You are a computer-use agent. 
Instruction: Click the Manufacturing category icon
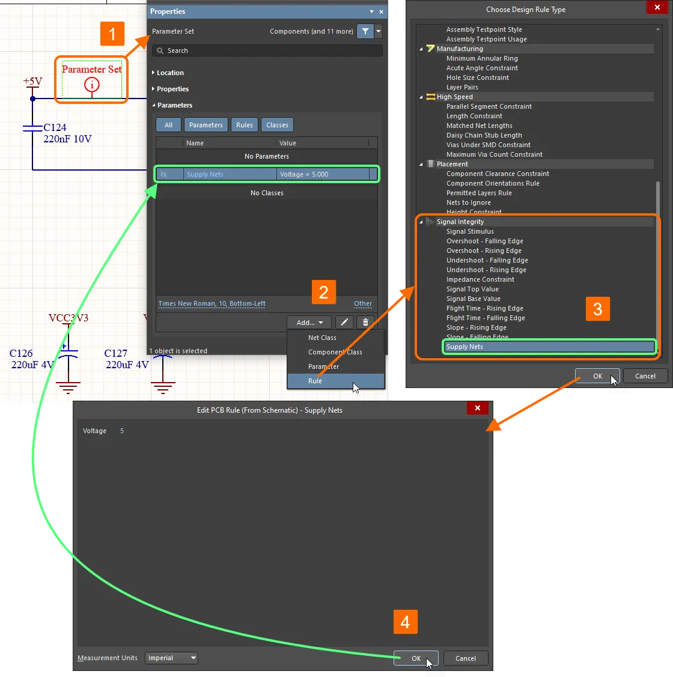pyautogui.click(x=430, y=49)
